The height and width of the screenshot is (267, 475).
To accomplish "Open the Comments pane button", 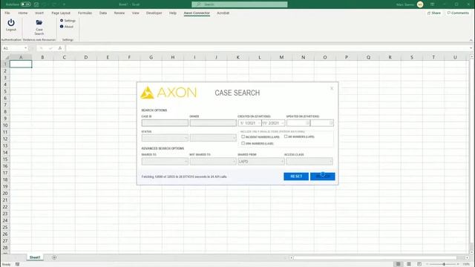I will 458,13.
